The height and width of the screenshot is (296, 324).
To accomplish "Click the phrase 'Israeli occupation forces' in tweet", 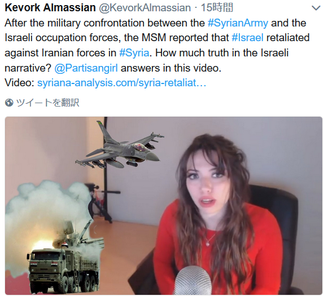I will (x=63, y=38).
